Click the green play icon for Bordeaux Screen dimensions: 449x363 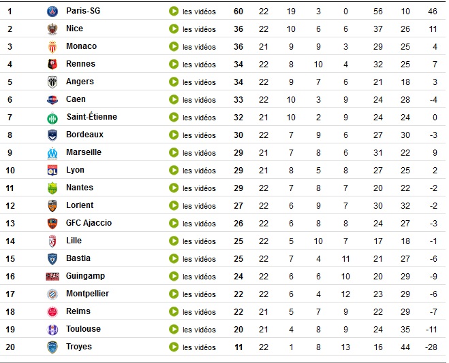174,135
